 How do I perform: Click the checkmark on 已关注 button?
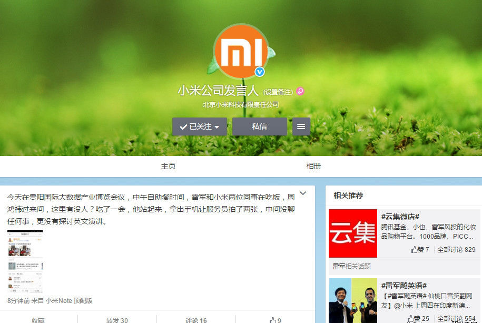point(183,126)
